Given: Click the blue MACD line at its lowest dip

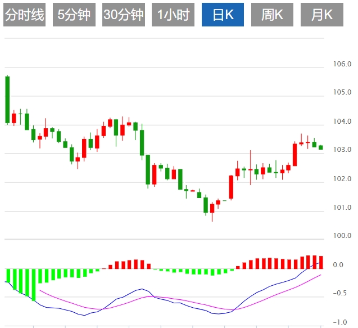Looking at the screenshot, I should (x=84, y=315).
